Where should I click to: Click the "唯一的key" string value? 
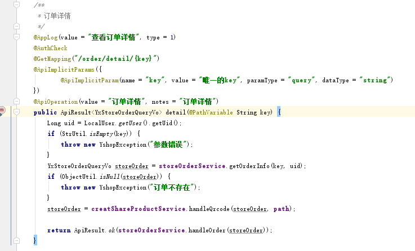[x=220, y=80]
